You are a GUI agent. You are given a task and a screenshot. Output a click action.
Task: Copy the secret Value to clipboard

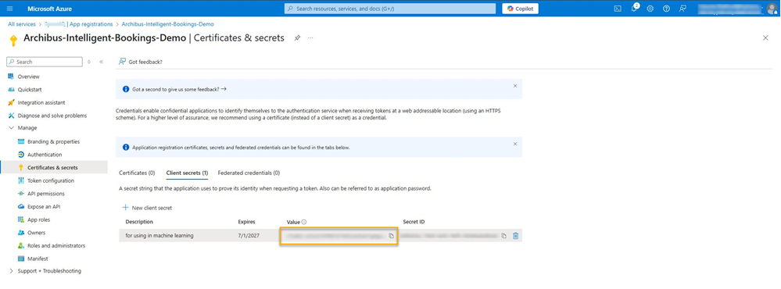[x=391, y=236]
